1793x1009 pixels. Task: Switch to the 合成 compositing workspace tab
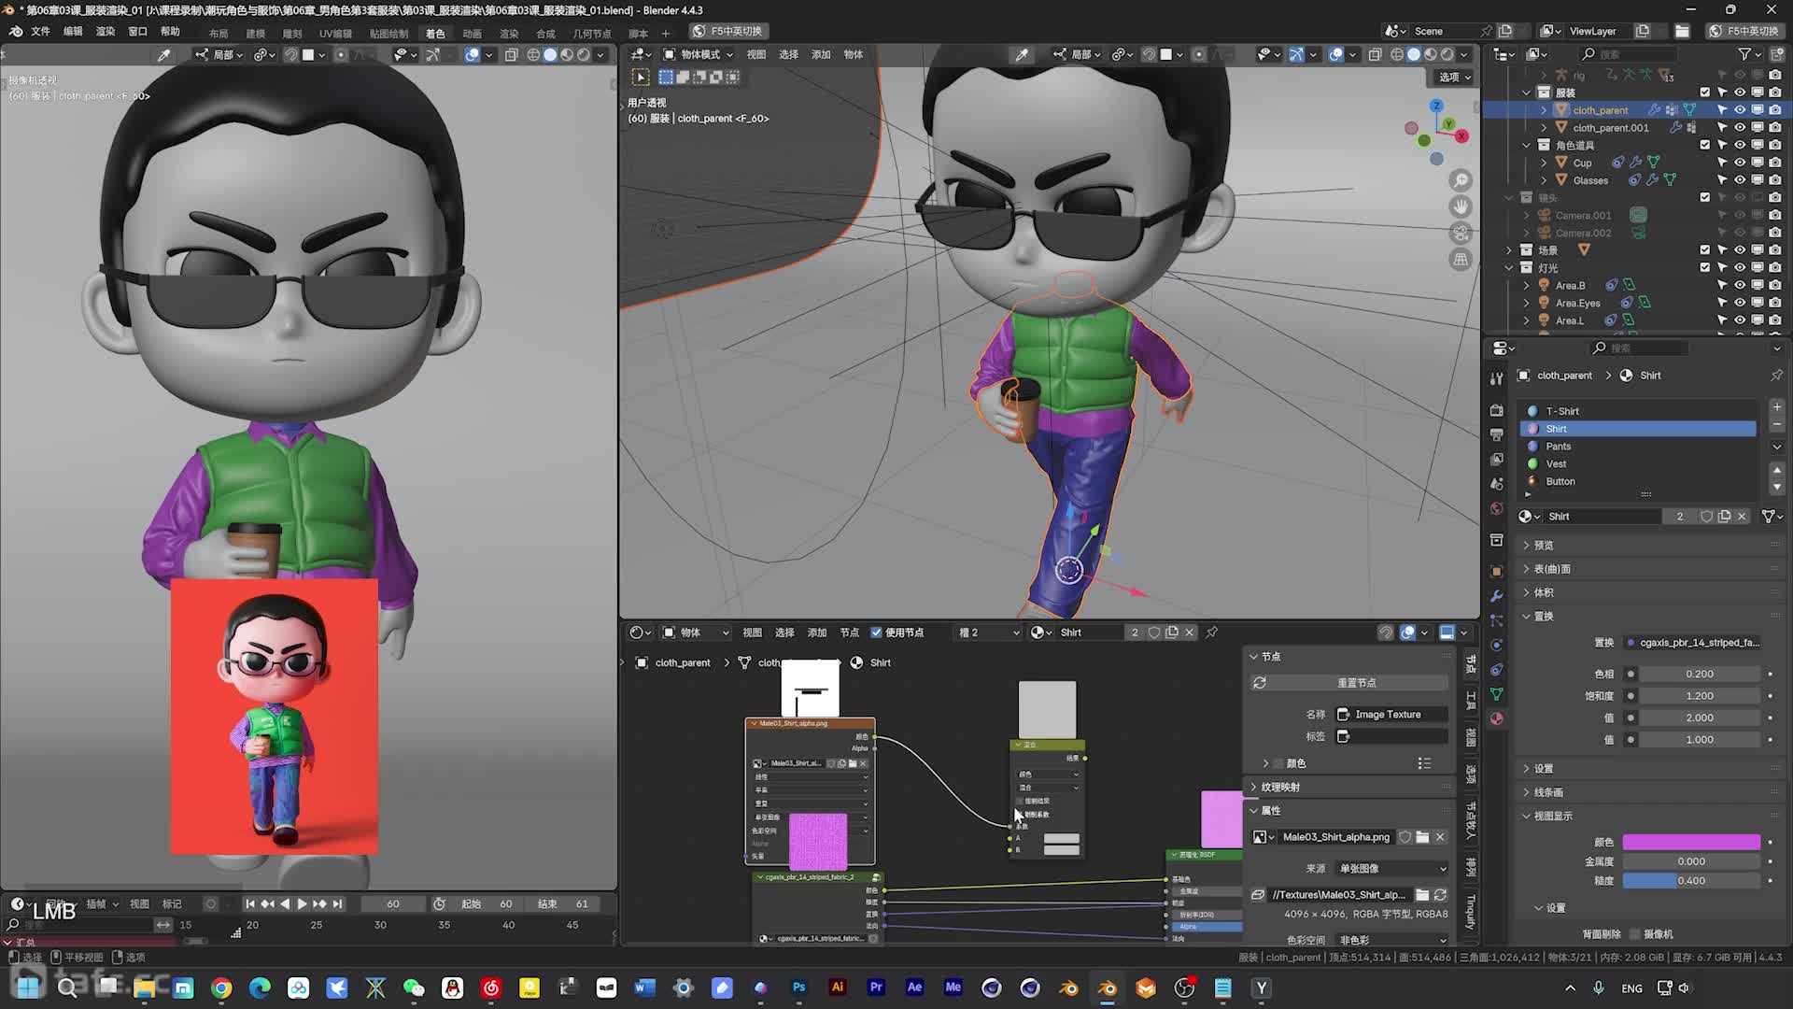[545, 33]
